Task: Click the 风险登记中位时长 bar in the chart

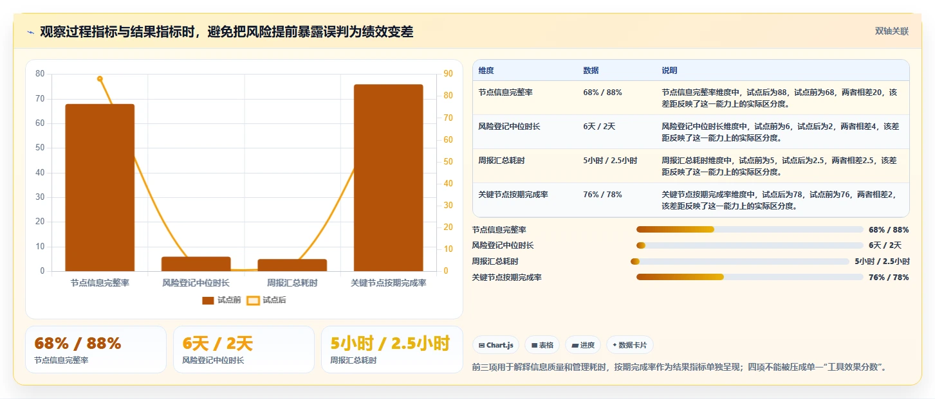Action: (196, 264)
